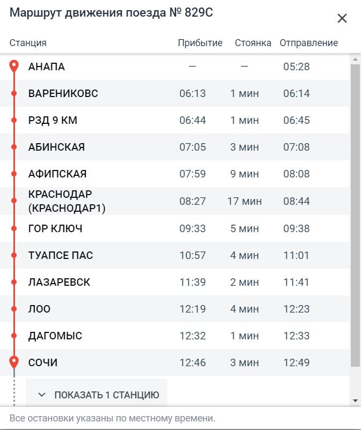Select the ЛАЗАРЕВСК station name

tap(59, 282)
